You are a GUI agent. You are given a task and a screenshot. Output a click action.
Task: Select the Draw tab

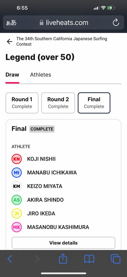[x=12, y=75]
